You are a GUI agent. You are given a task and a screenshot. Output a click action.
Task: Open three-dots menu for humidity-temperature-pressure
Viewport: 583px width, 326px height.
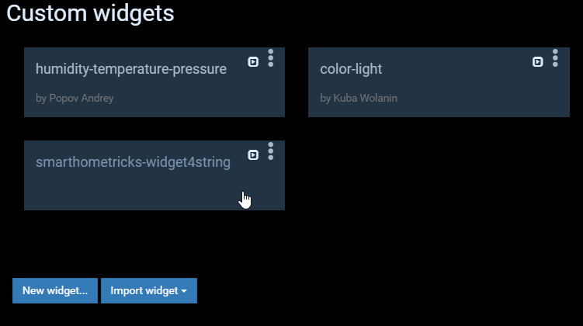(271, 58)
